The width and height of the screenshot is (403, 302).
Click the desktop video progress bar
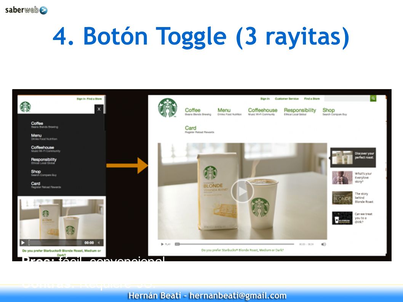pyautogui.click(x=234, y=244)
